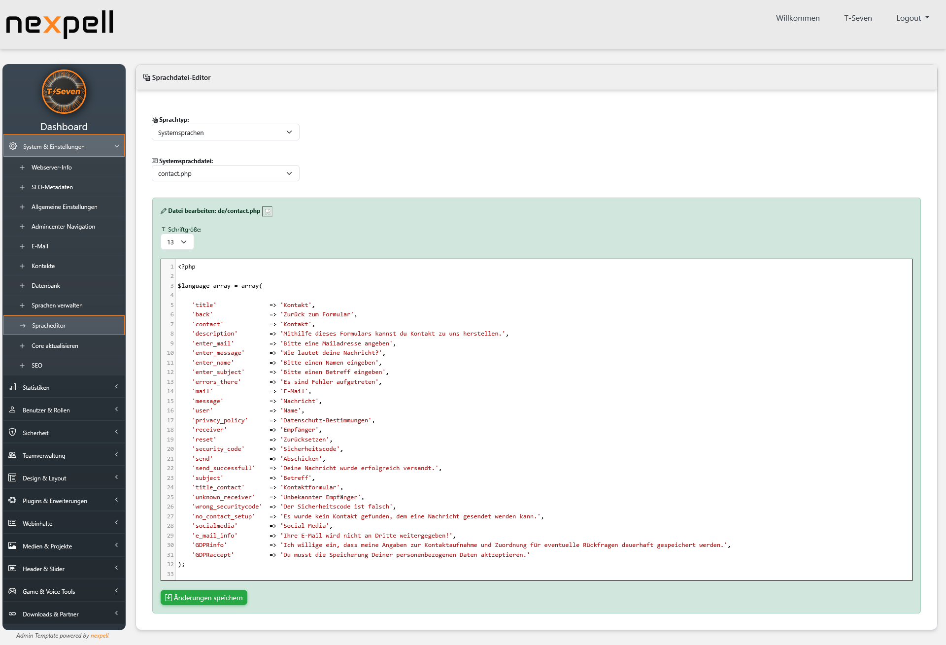
Task: Click the Sicherheit shield icon
Action: point(12,433)
